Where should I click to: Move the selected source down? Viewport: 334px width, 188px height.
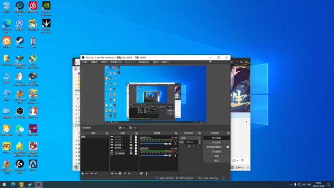tap(129, 173)
